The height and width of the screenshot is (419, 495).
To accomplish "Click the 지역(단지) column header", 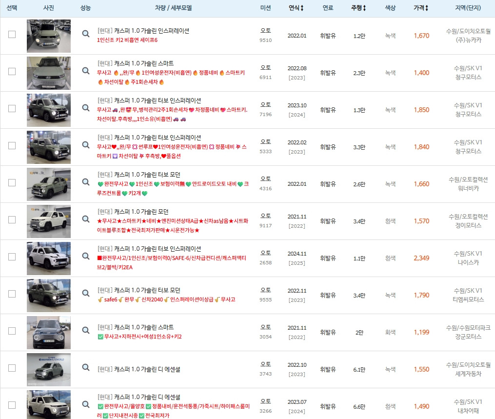I will point(468,8).
